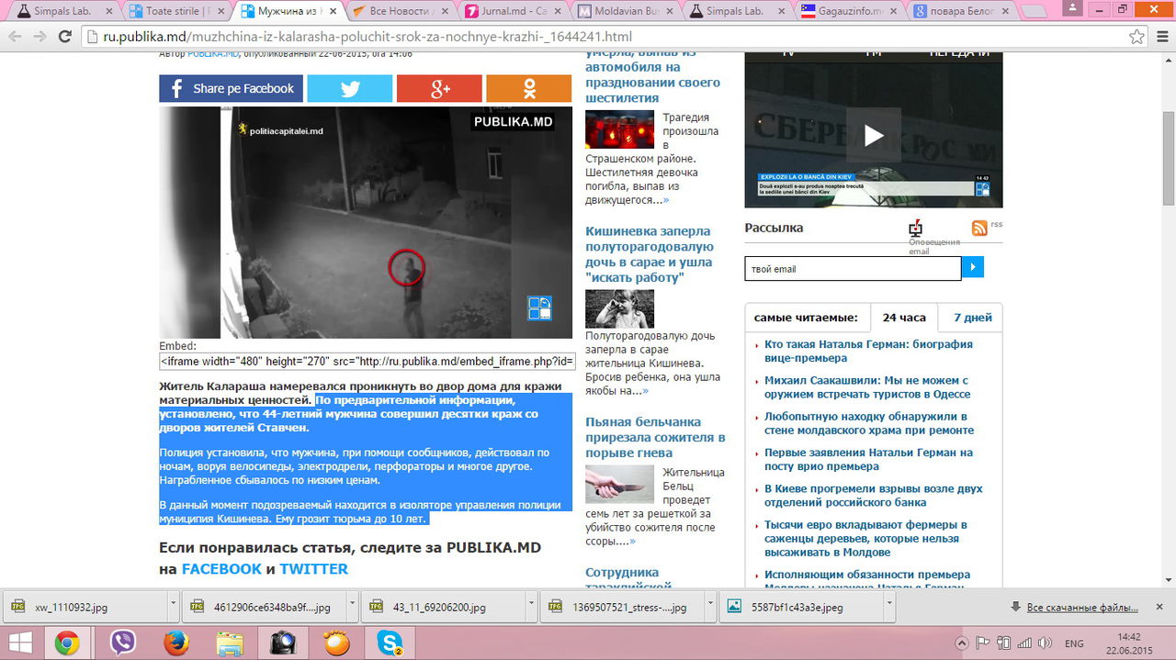This screenshot has height=660, width=1176.
Task: Open downloaded file 5587bf1c43a3e.jpeg
Action: (801, 607)
